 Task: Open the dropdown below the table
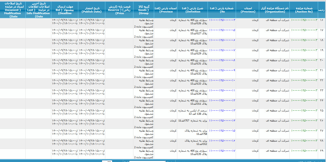[147, 161]
